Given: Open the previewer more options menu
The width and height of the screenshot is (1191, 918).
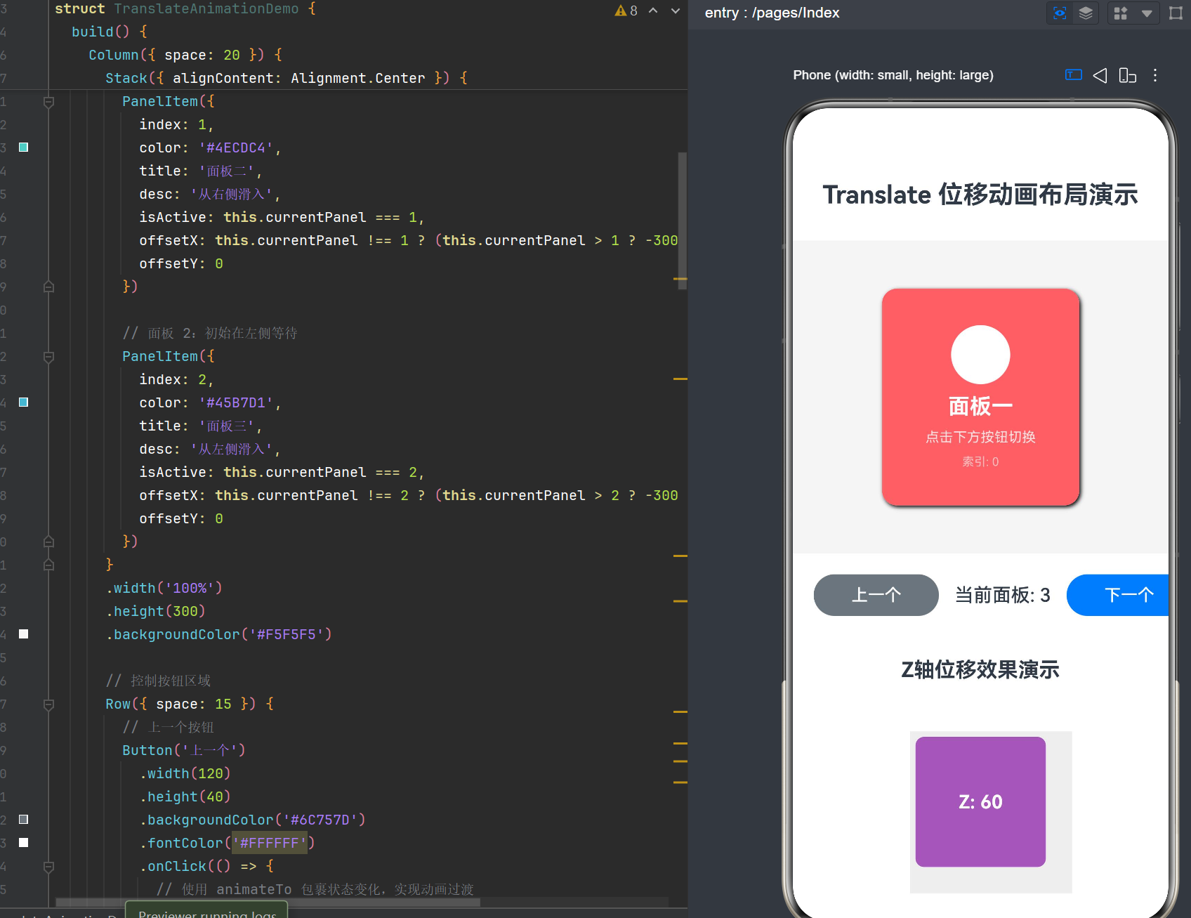Looking at the screenshot, I should pyautogui.click(x=1155, y=75).
